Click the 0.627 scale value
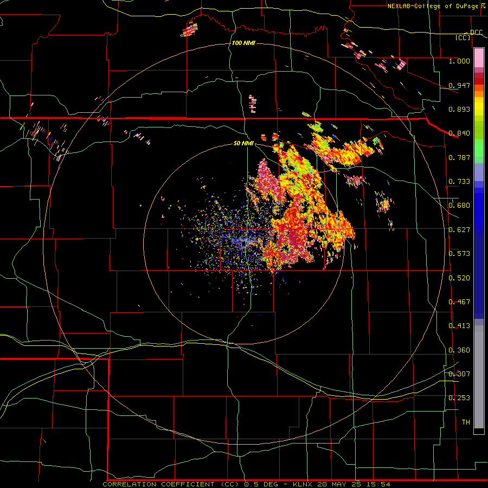 [459, 230]
